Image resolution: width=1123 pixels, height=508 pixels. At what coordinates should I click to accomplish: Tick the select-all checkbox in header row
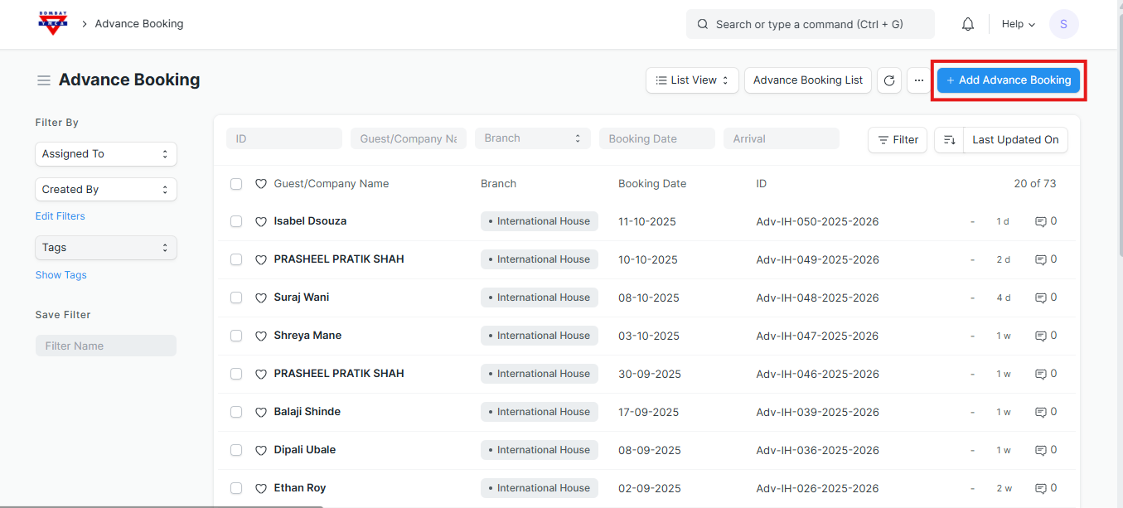coord(236,184)
